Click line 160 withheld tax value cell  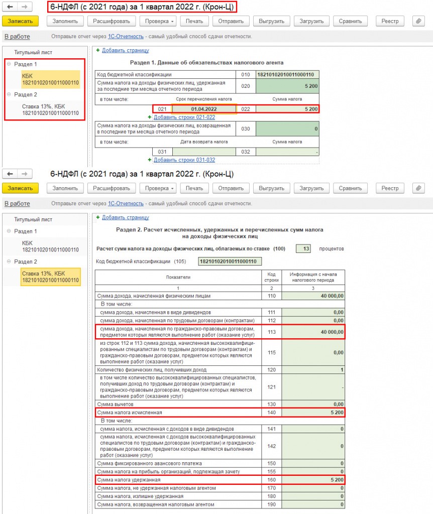coord(313,480)
